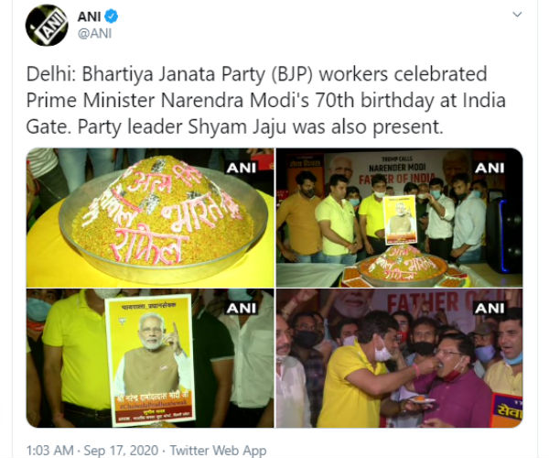Click ANI watermark on poster photo
The image size is (549, 458).
pos(242,309)
